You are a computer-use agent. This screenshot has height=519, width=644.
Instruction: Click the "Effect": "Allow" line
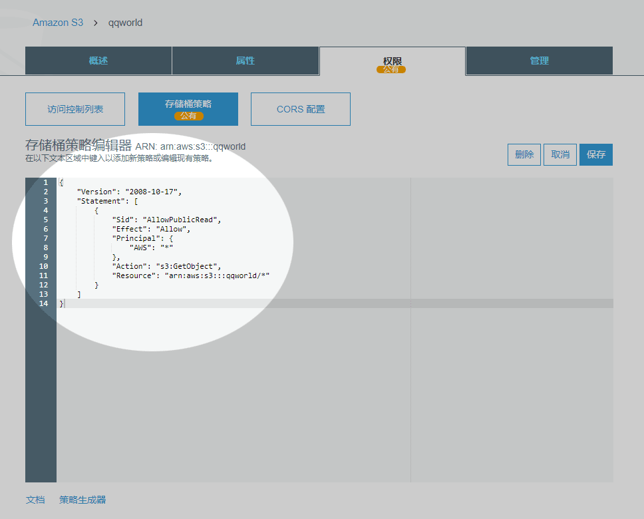pyautogui.click(x=151, y=229)
